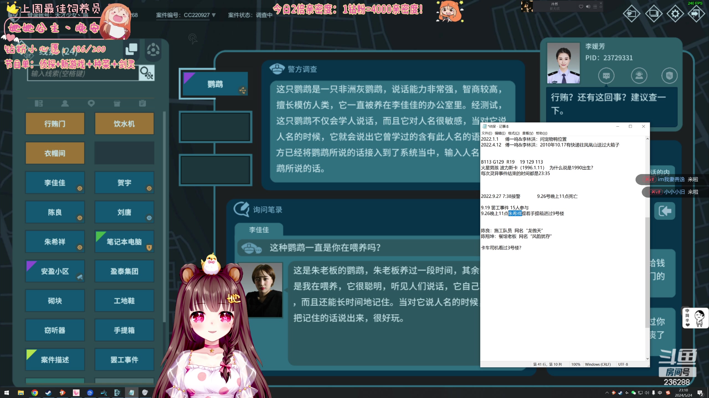
Task: Click the clue list panel scrollbar
Action: pos(164,217)
